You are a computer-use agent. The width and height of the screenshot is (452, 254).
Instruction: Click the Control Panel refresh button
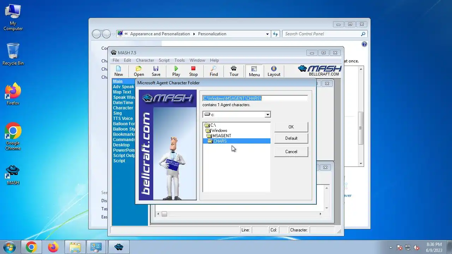click(x=276, y=34)
